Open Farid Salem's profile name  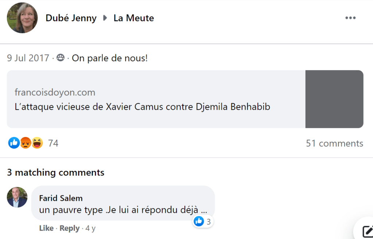(61, 198)
